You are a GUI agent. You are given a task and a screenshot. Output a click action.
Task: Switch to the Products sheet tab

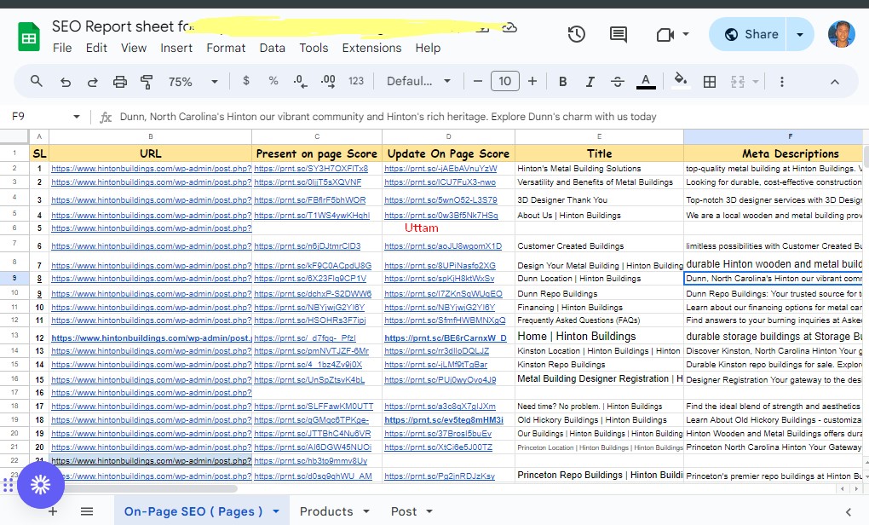(326, 511)
